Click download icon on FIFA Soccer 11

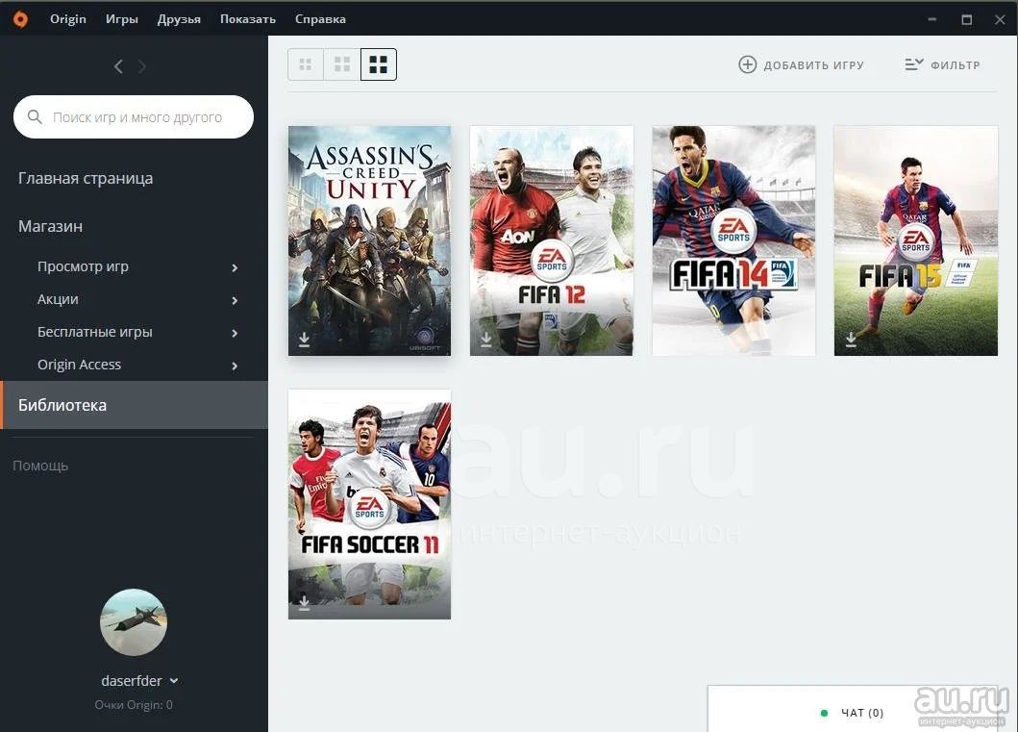(x=304, y=603)
